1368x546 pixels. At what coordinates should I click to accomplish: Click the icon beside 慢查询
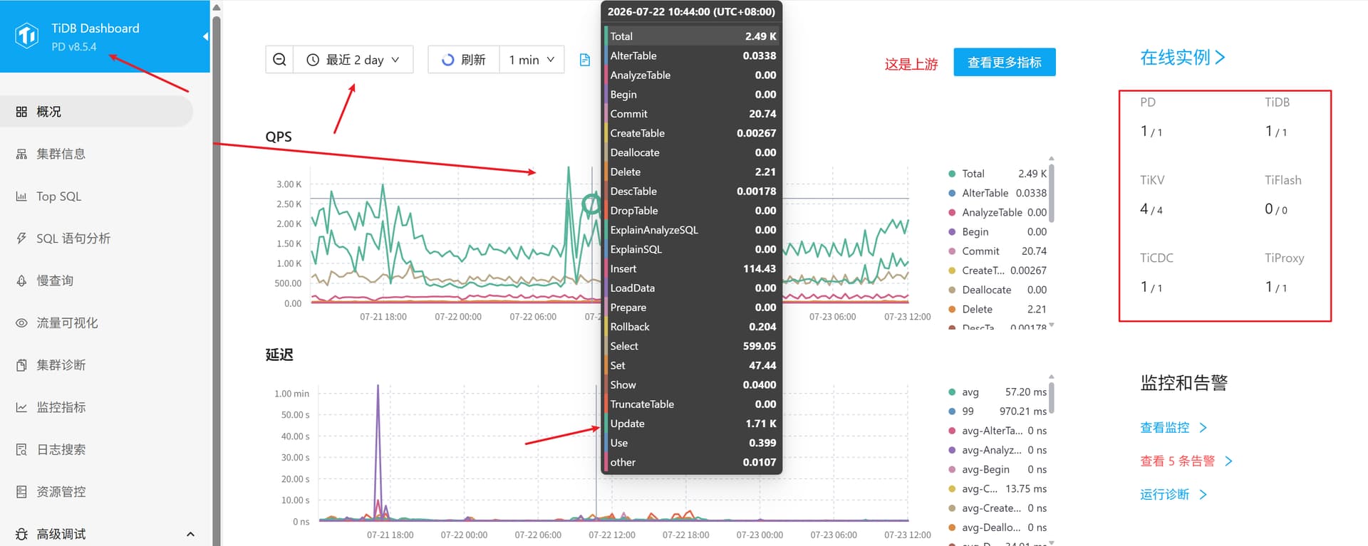(21, 280)
